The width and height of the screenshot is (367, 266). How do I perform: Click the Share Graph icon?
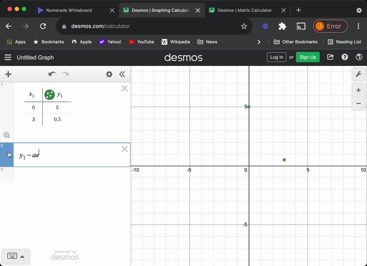point(330,57)
